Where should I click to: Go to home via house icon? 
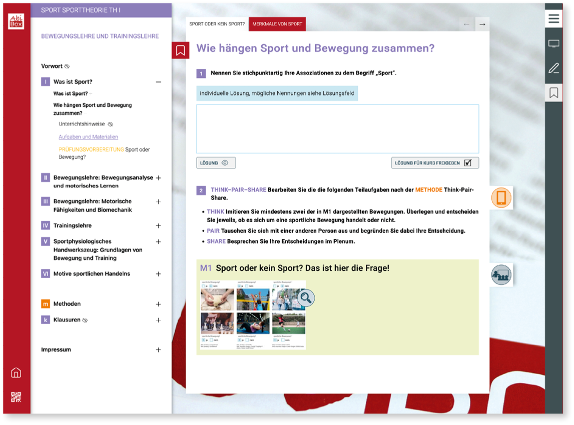pyautogui.click(x=16, y=373)
